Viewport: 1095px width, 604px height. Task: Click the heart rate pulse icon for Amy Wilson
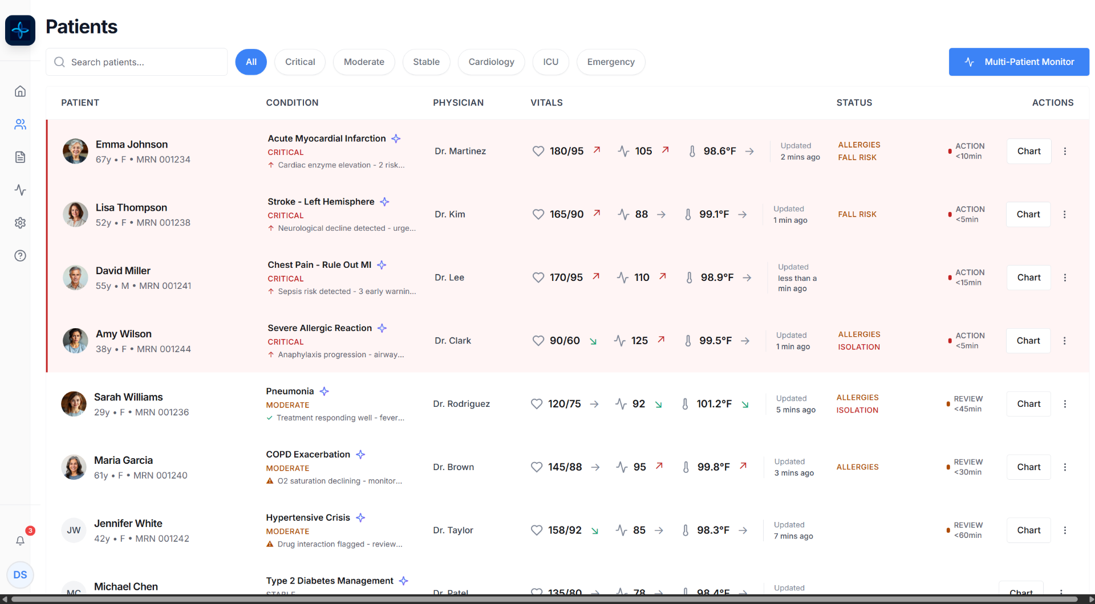click(620, 341)
